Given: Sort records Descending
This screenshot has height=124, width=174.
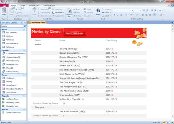Looking at the screenshot, I should tap(44, 13).
